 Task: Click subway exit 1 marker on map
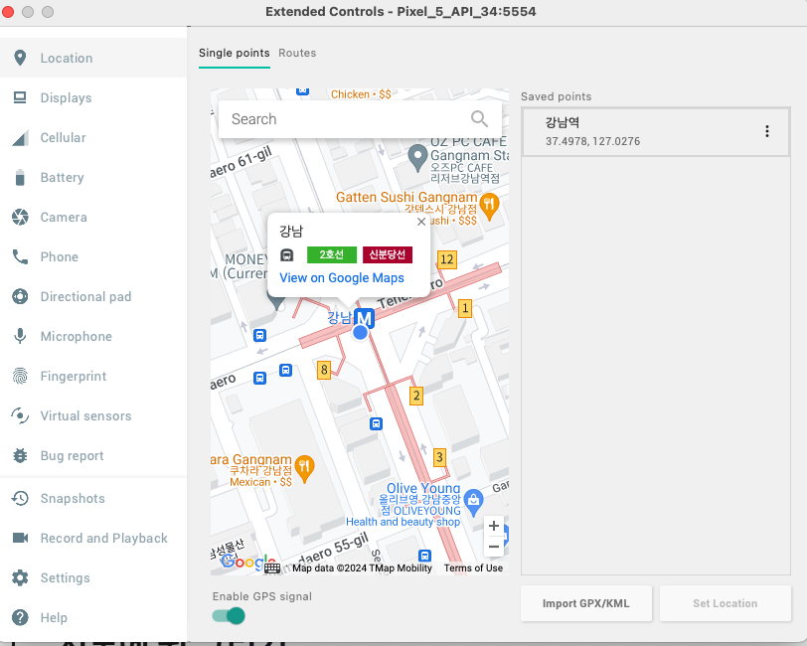(x=465, y=308)
